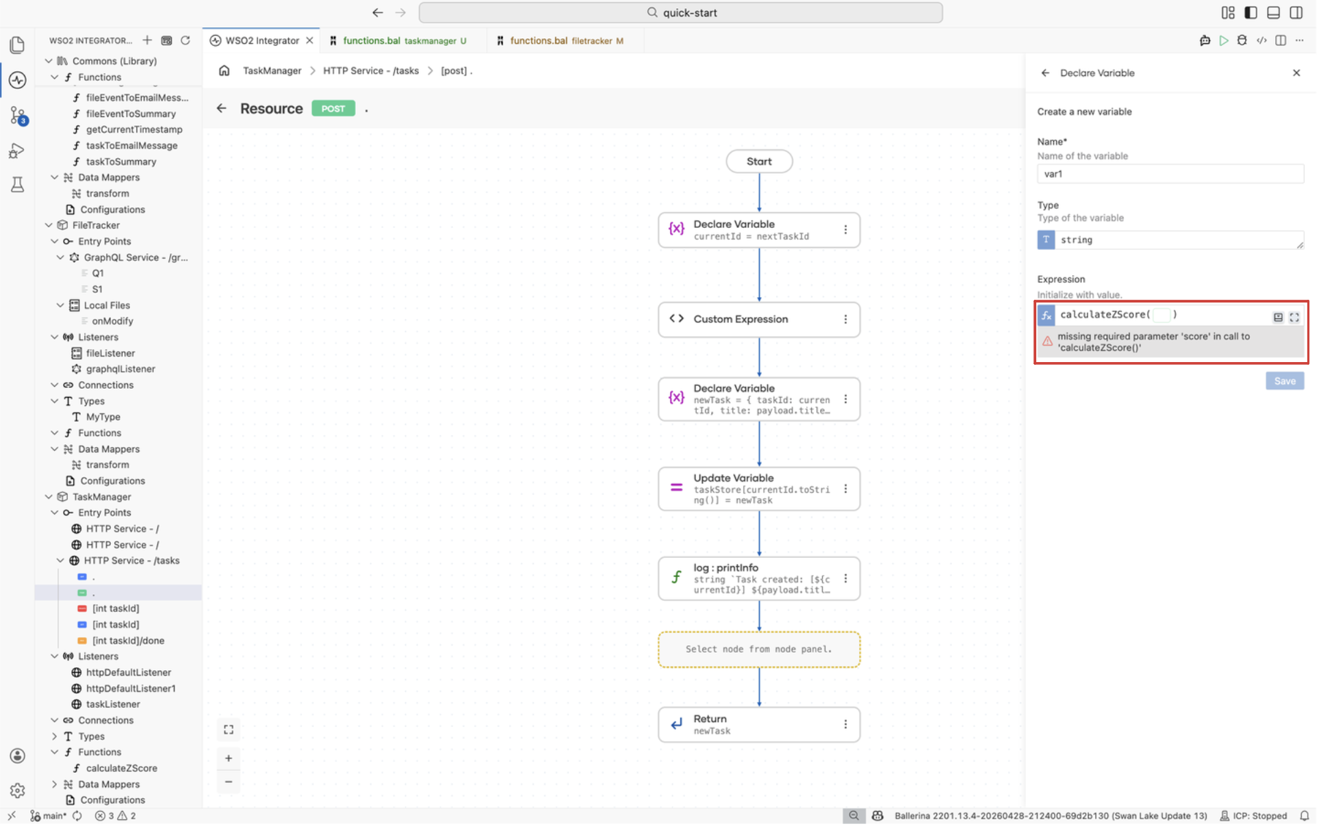Open more actions ellipsis in editor toolbar

coord(1300,40)
